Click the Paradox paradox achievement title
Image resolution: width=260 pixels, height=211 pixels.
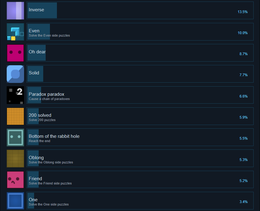[46, 94]
